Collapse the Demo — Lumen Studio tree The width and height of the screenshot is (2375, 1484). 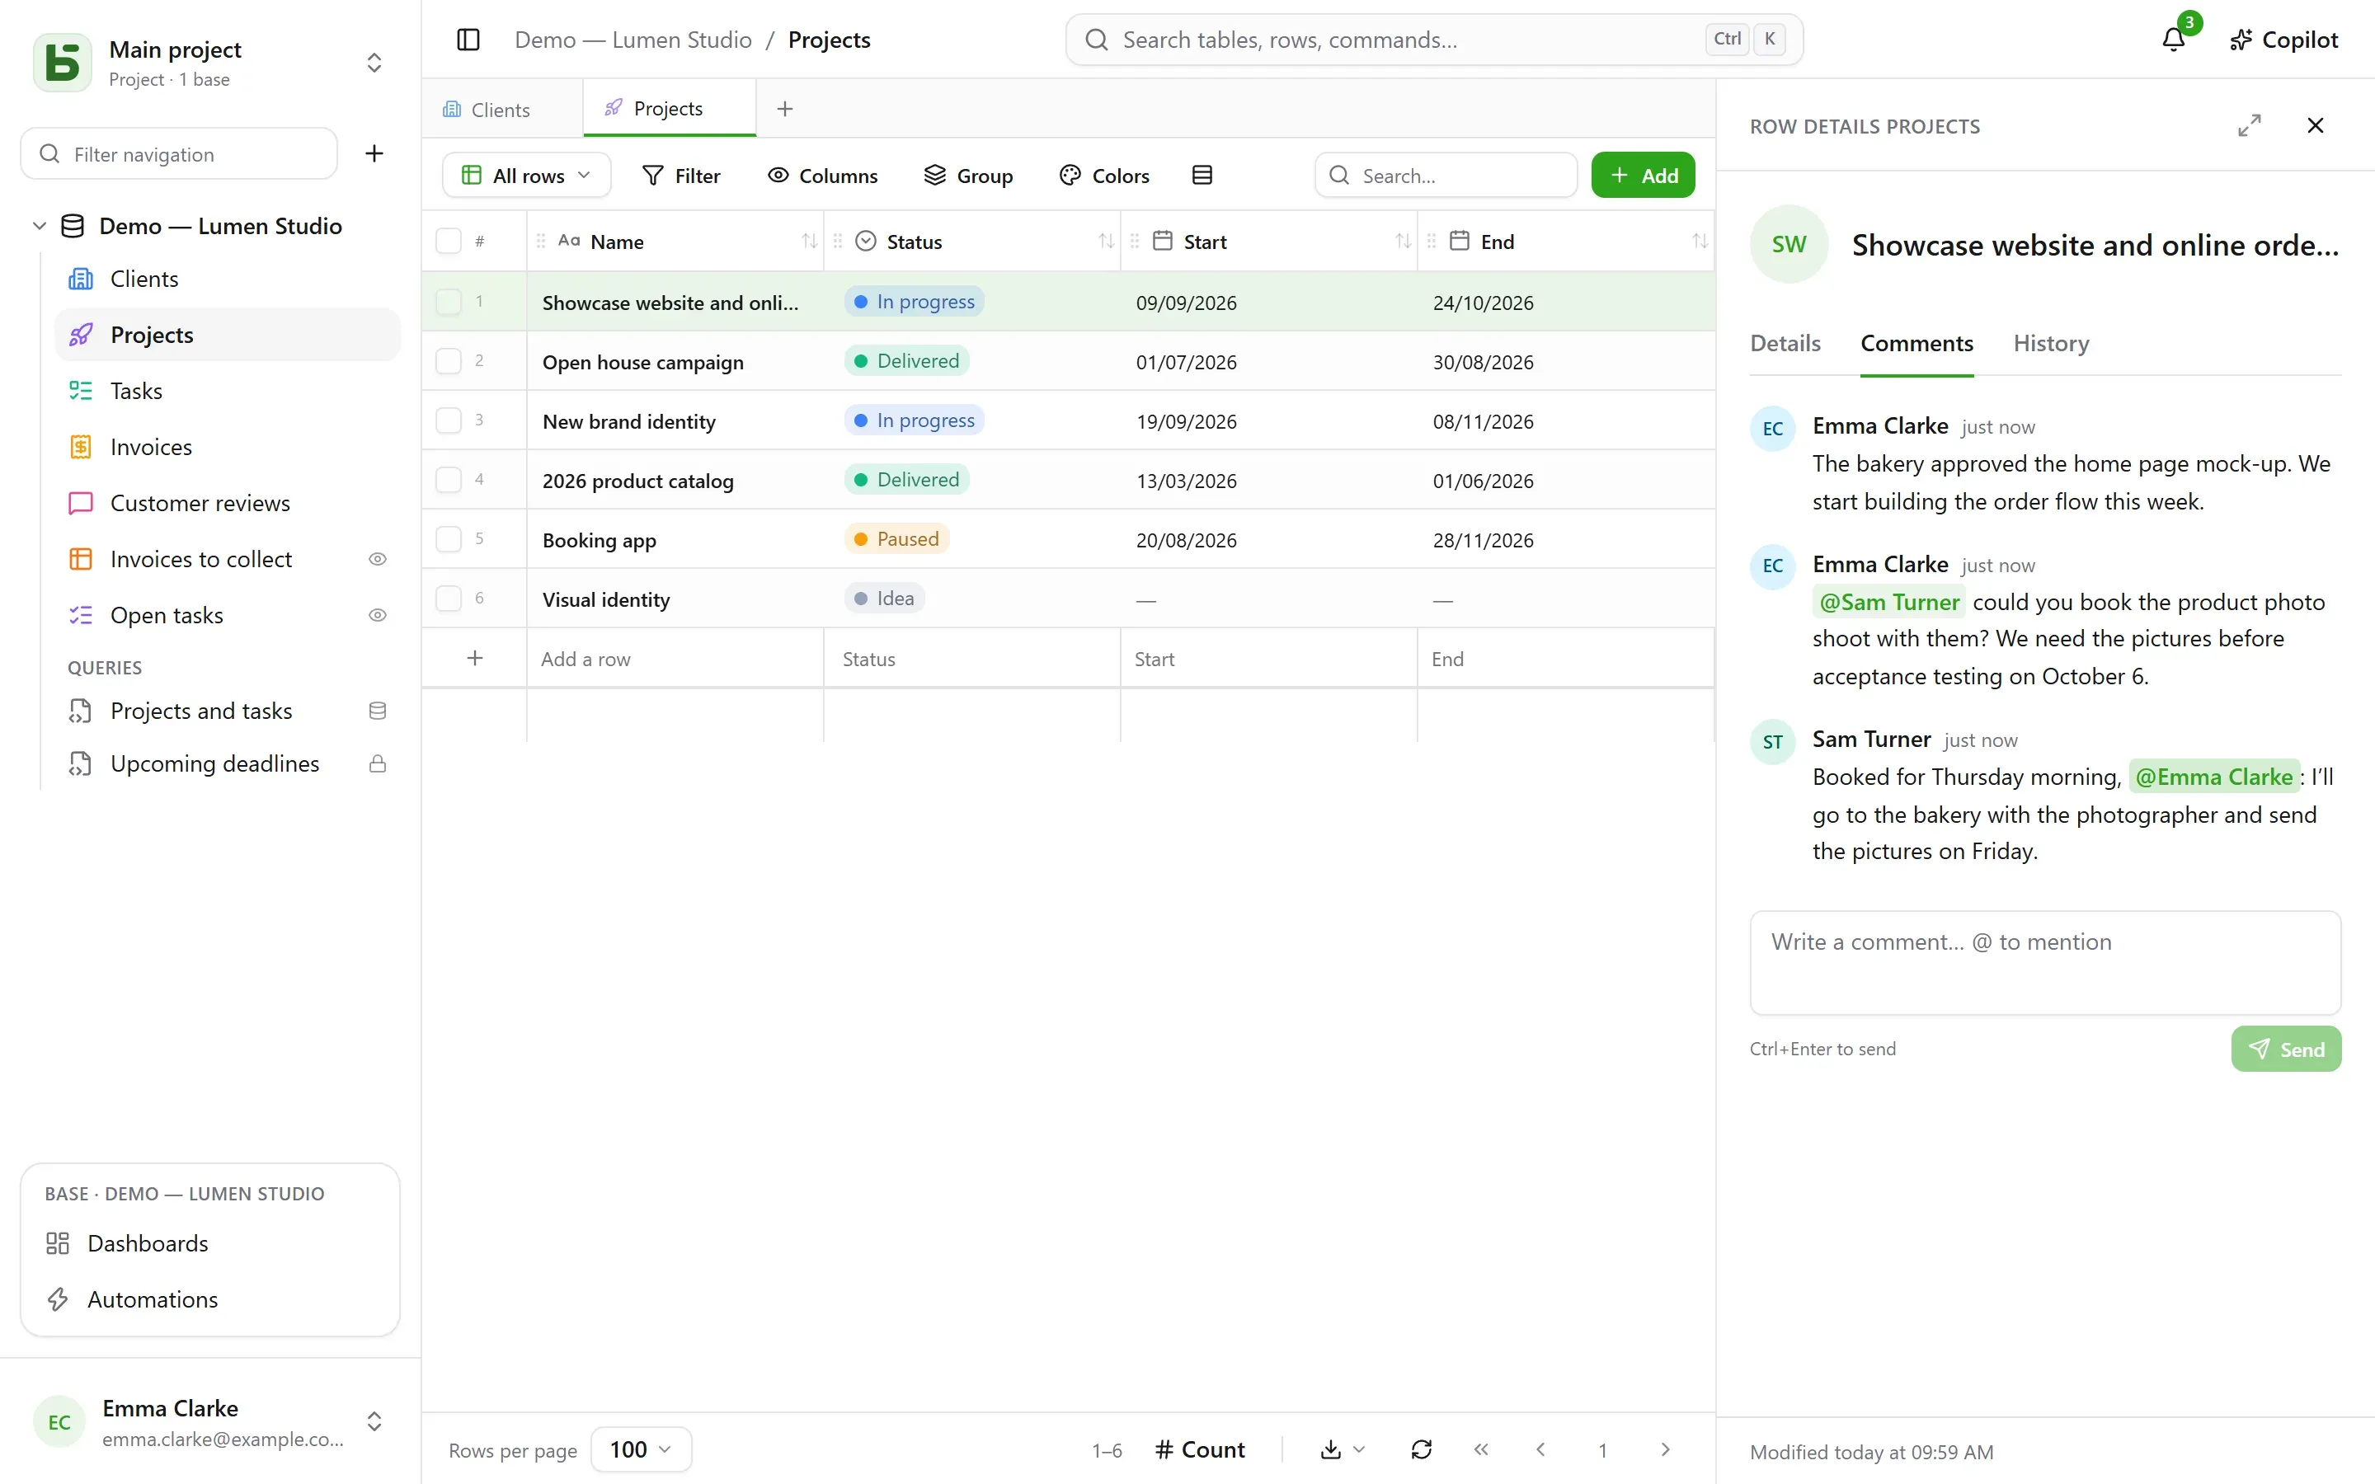click(40, 226)
